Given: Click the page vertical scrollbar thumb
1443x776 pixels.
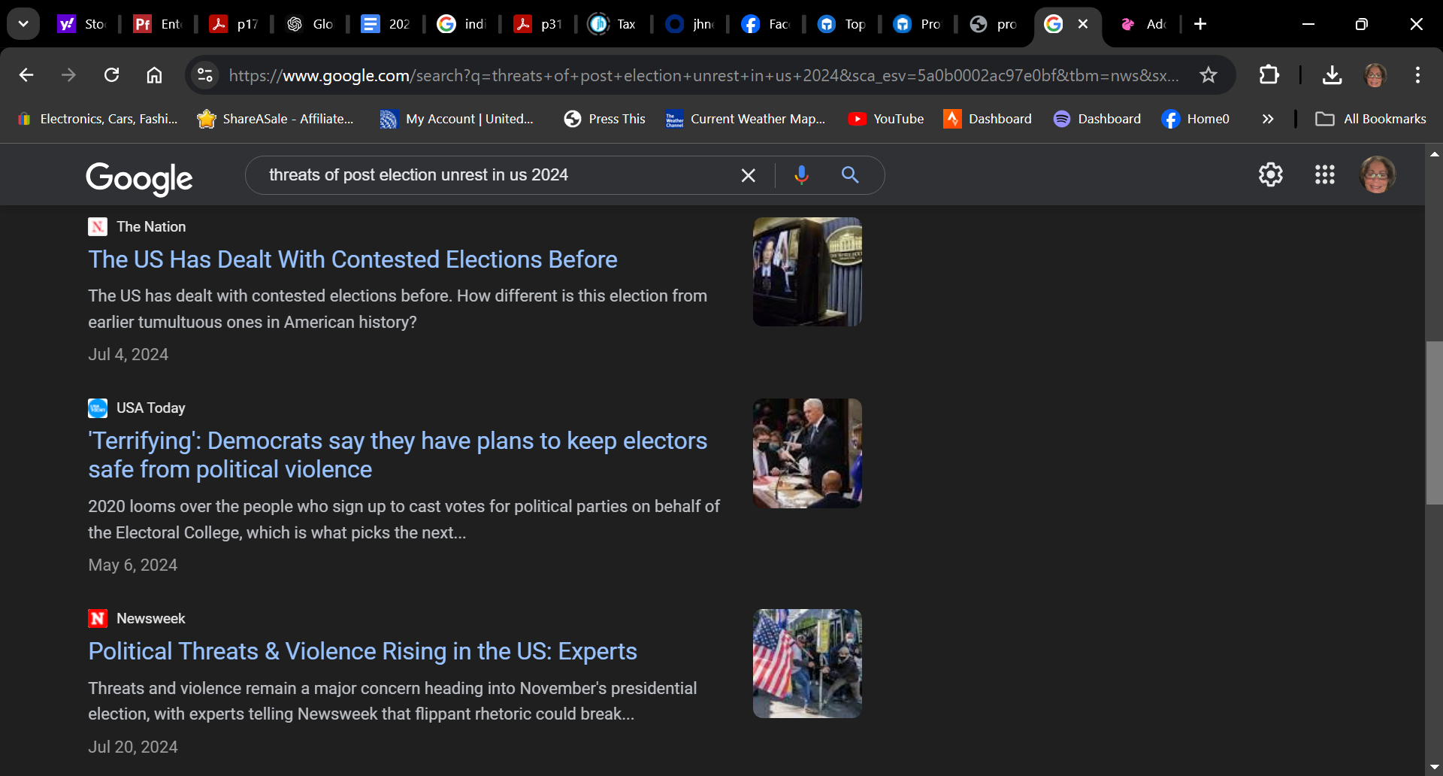Looking at the screenshot, I should [1434, 423].
